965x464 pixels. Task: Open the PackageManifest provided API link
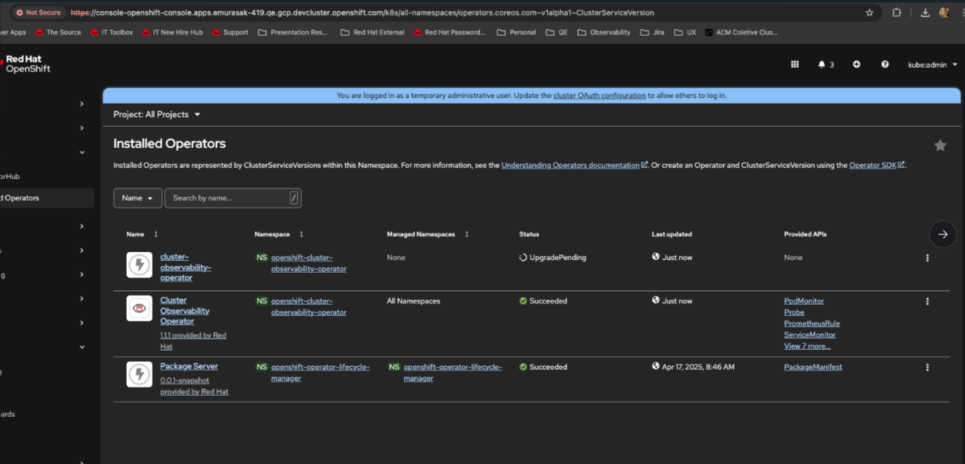[813, 367]
